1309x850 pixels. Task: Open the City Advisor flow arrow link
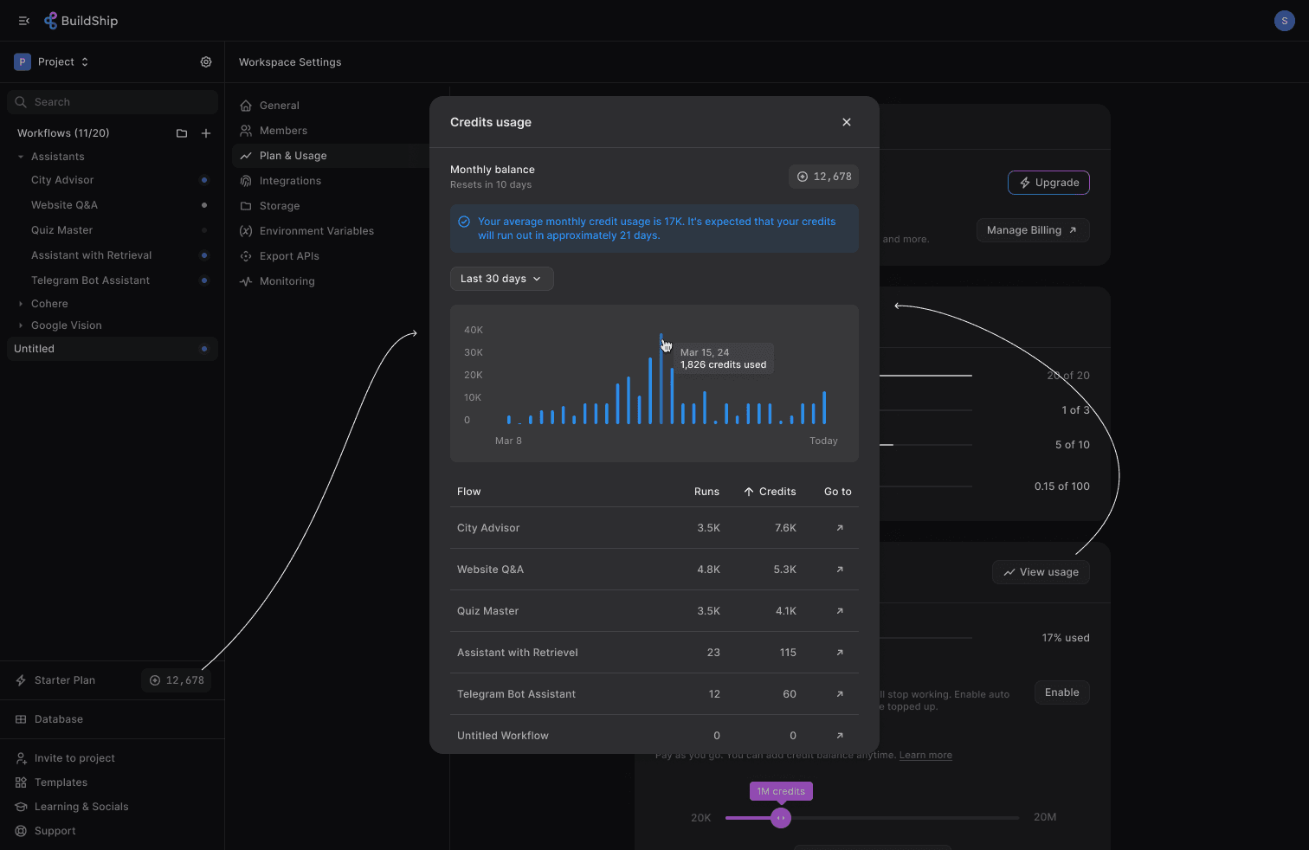(840, 528)
